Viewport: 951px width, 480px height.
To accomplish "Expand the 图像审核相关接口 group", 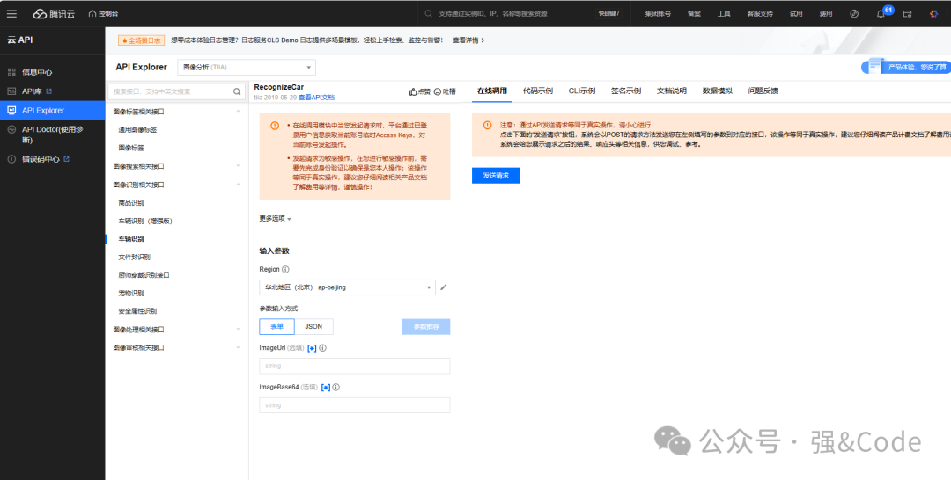I will coord(176,347).
